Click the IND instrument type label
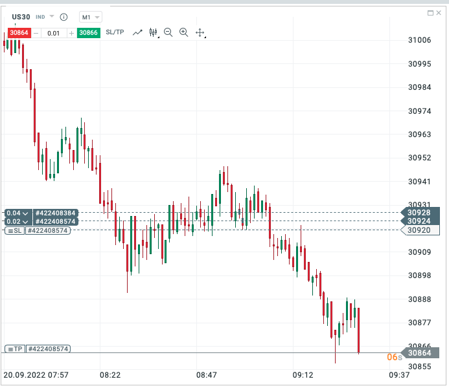 (40, 17)
